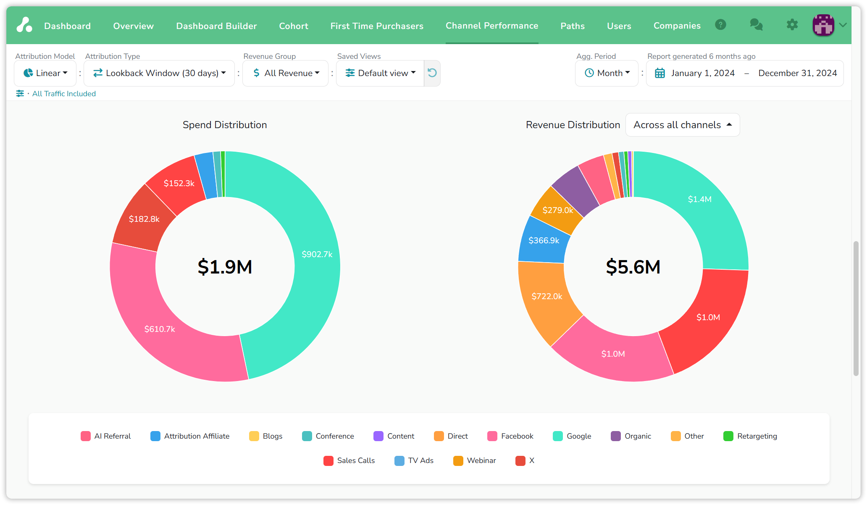Toggle Direct legend item
The image size is (867, 505).
pos(451,436)
